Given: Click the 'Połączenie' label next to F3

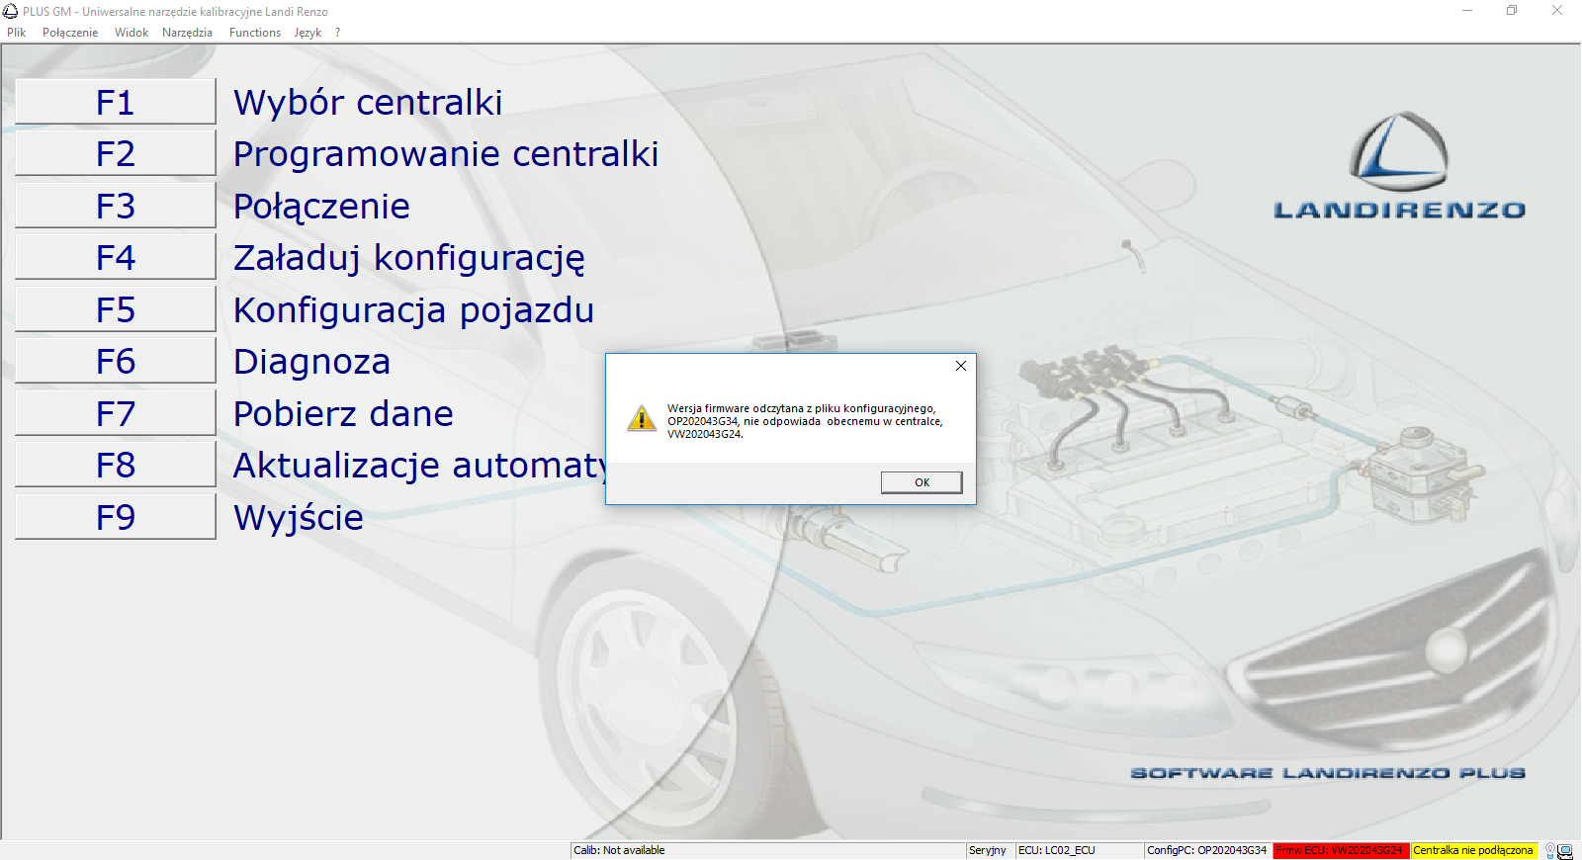Looking at the screenshot, I should coord(321,207).
